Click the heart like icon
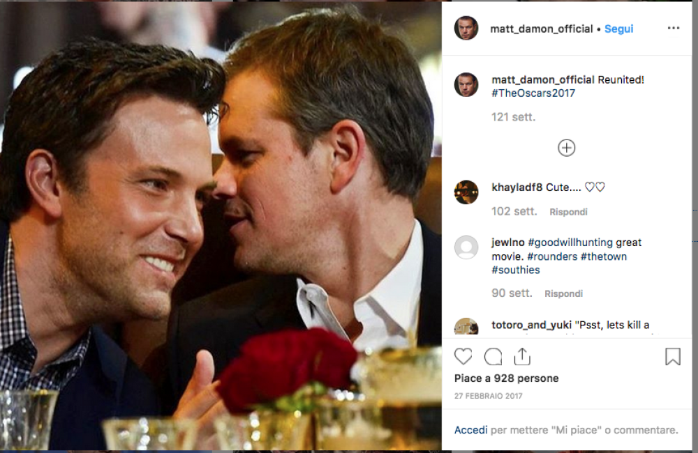 [x=463, y=357]
